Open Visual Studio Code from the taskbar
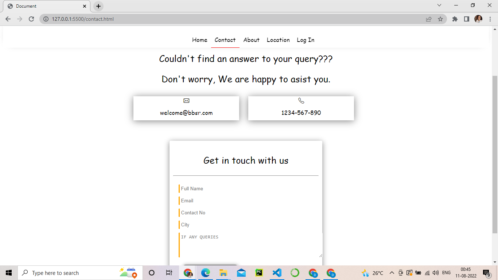 point(277,272)
